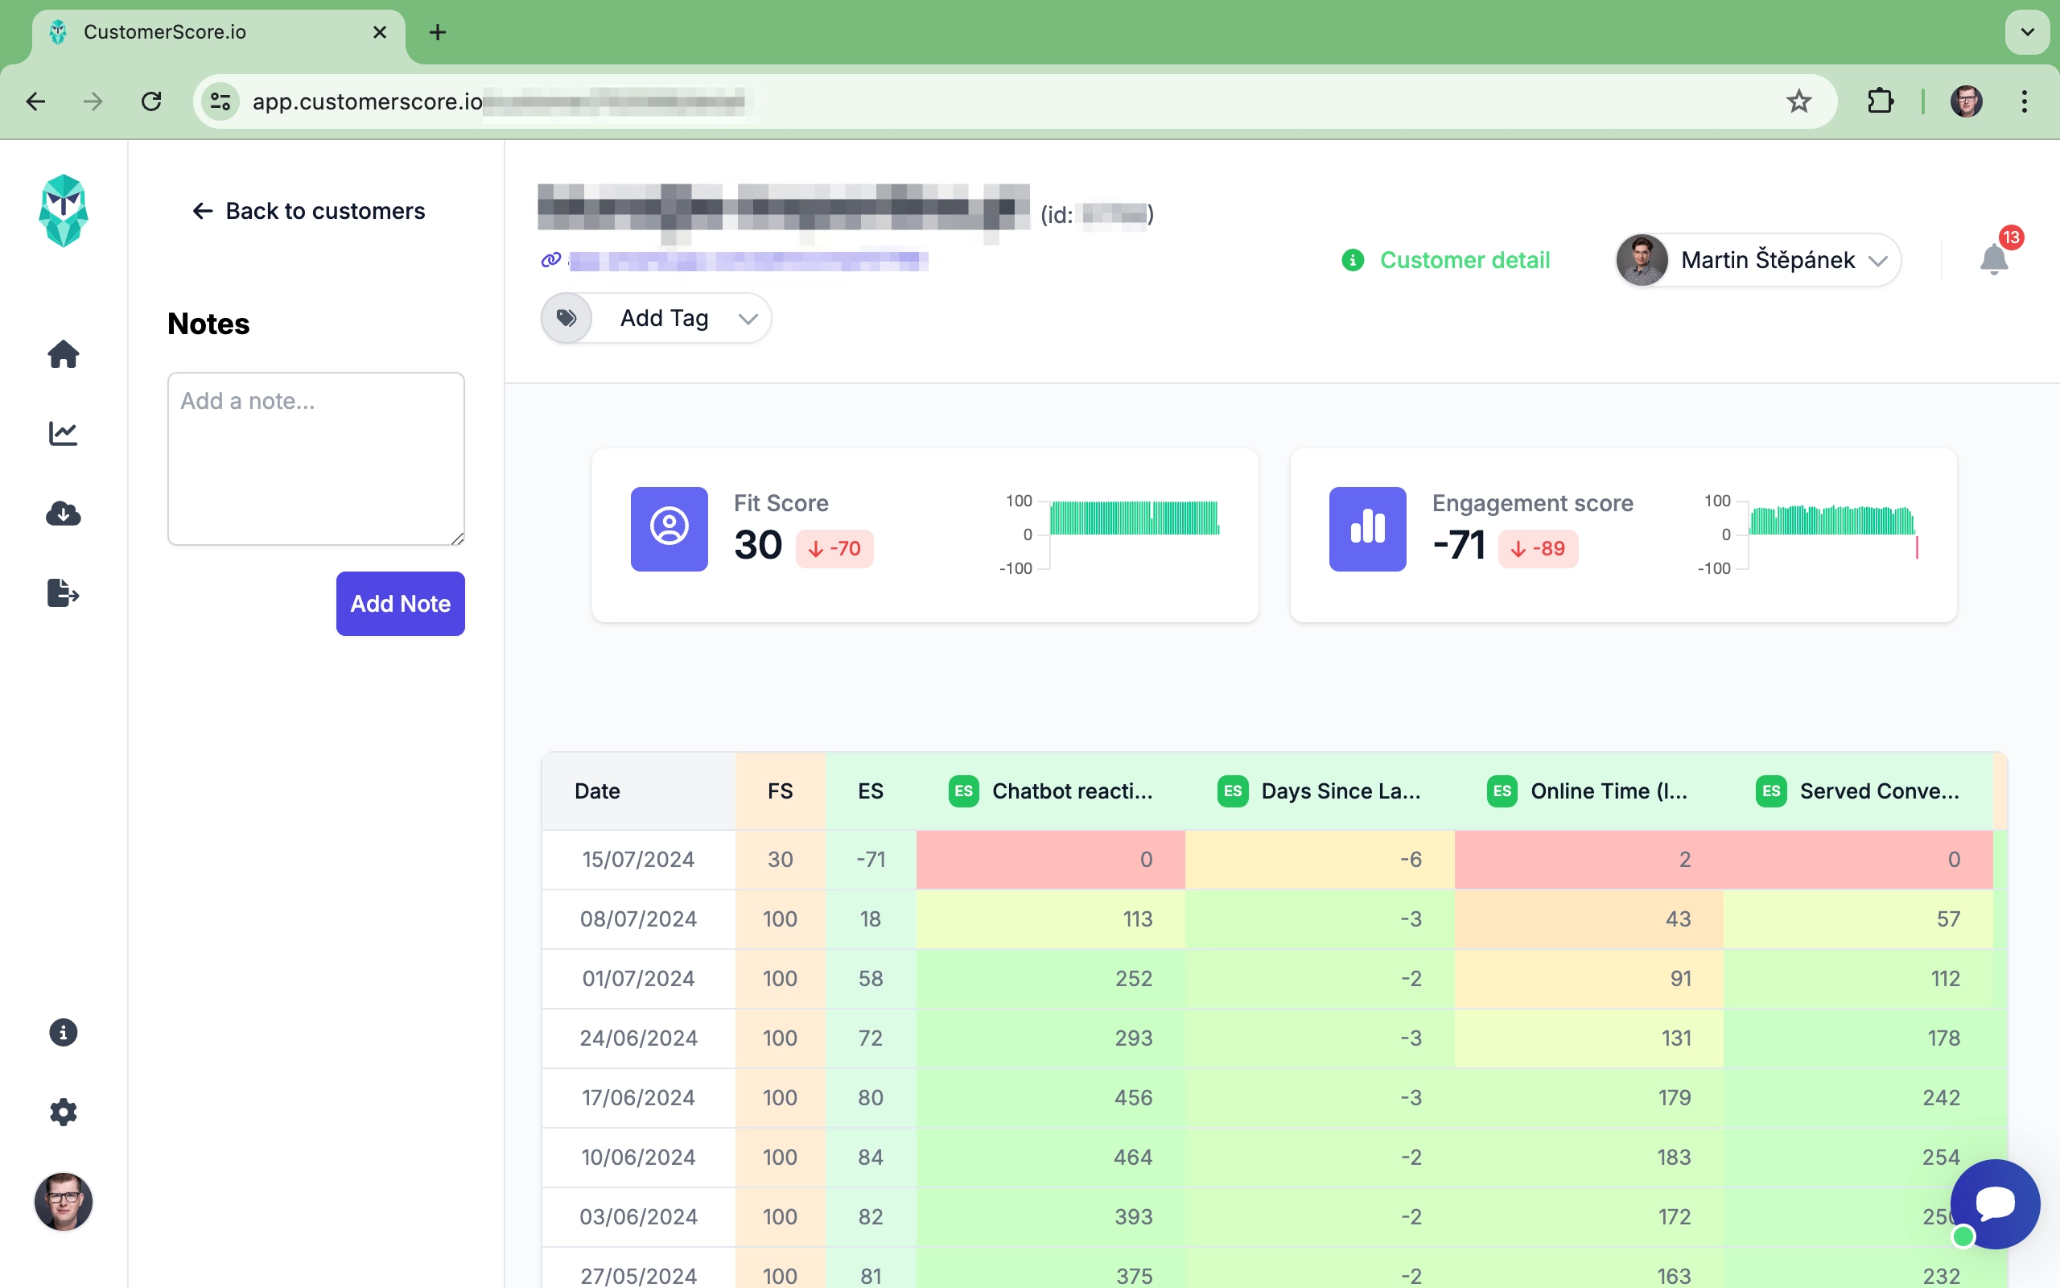Click the file export sidebar icon
The height and width of the screenshot is (1288, 2060).
pyautogui.click(x=63, y=593)
